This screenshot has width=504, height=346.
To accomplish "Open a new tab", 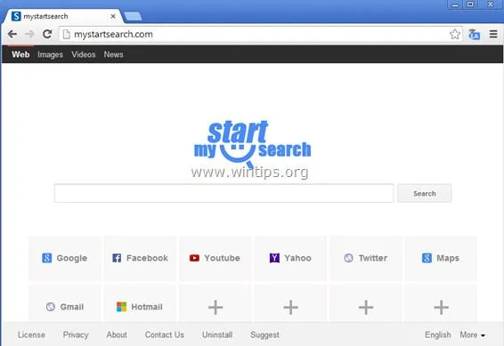I will pyautogui.click(x=133, y=16).
